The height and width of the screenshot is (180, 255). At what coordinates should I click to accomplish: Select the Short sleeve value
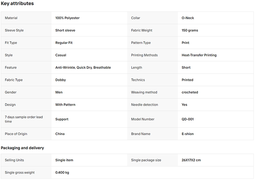pyautogui.click(x=65, y=30)
